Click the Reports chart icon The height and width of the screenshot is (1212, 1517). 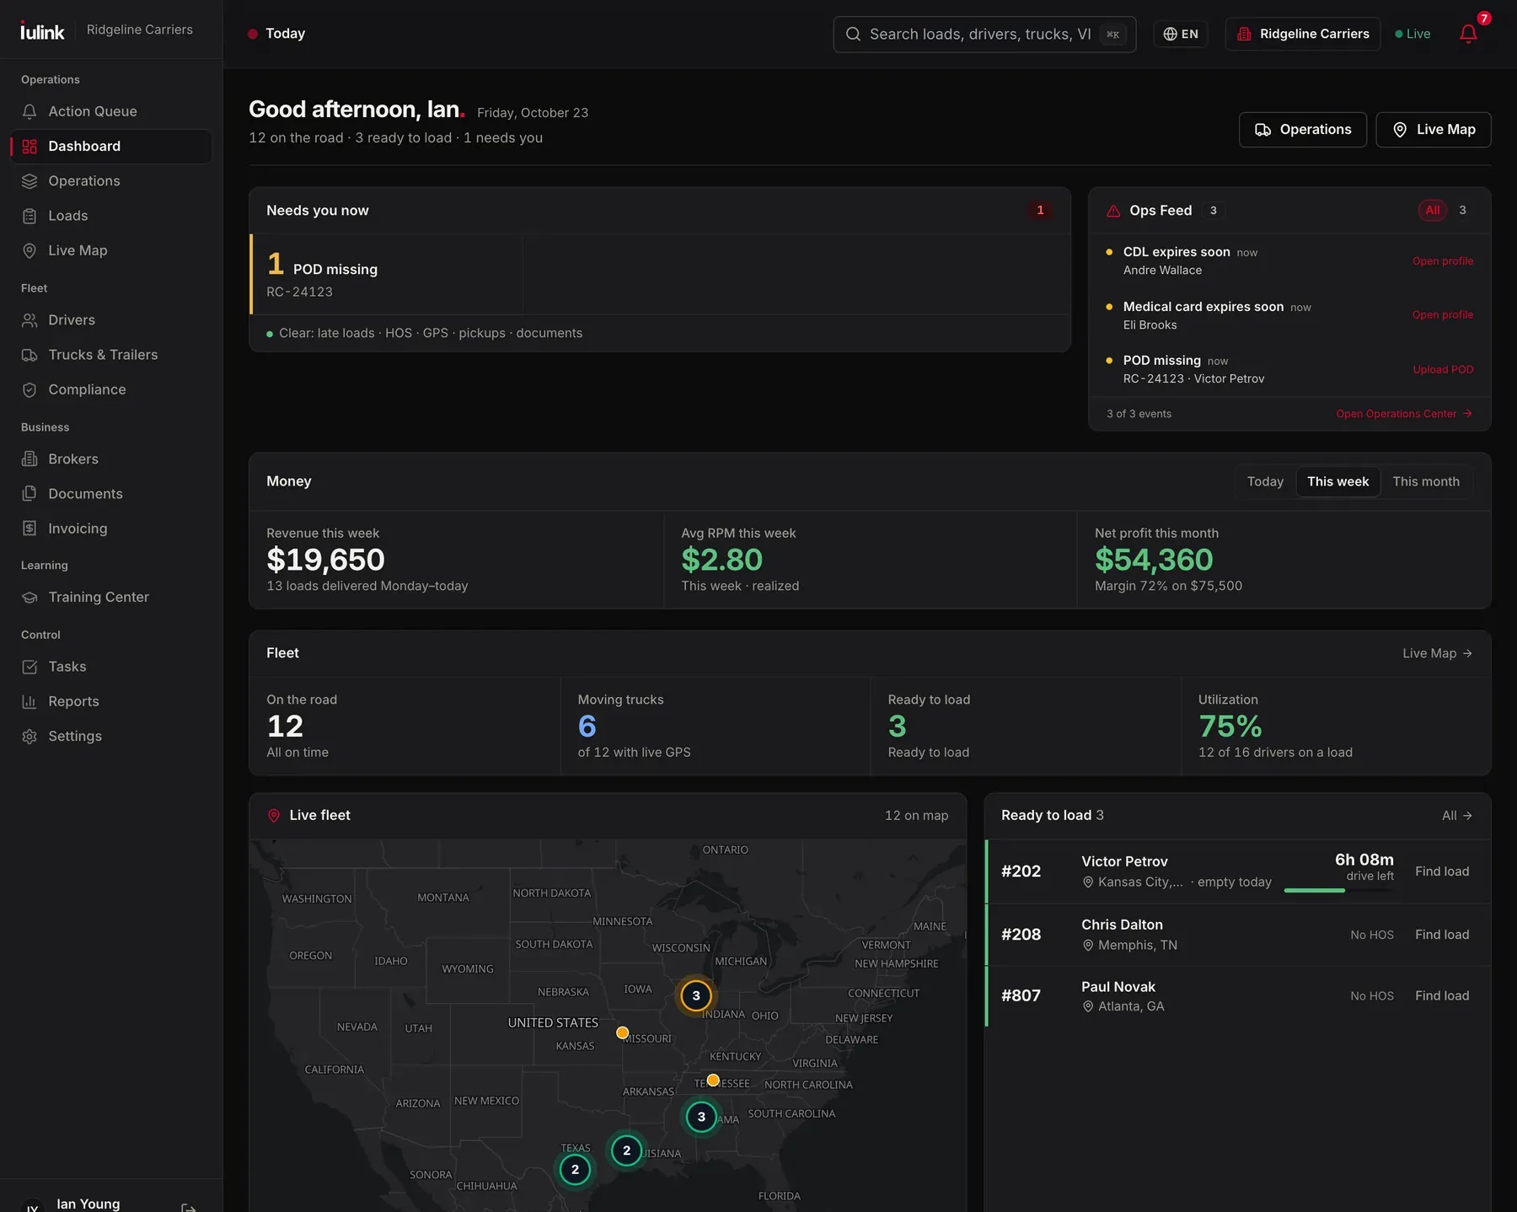[29, 701]
